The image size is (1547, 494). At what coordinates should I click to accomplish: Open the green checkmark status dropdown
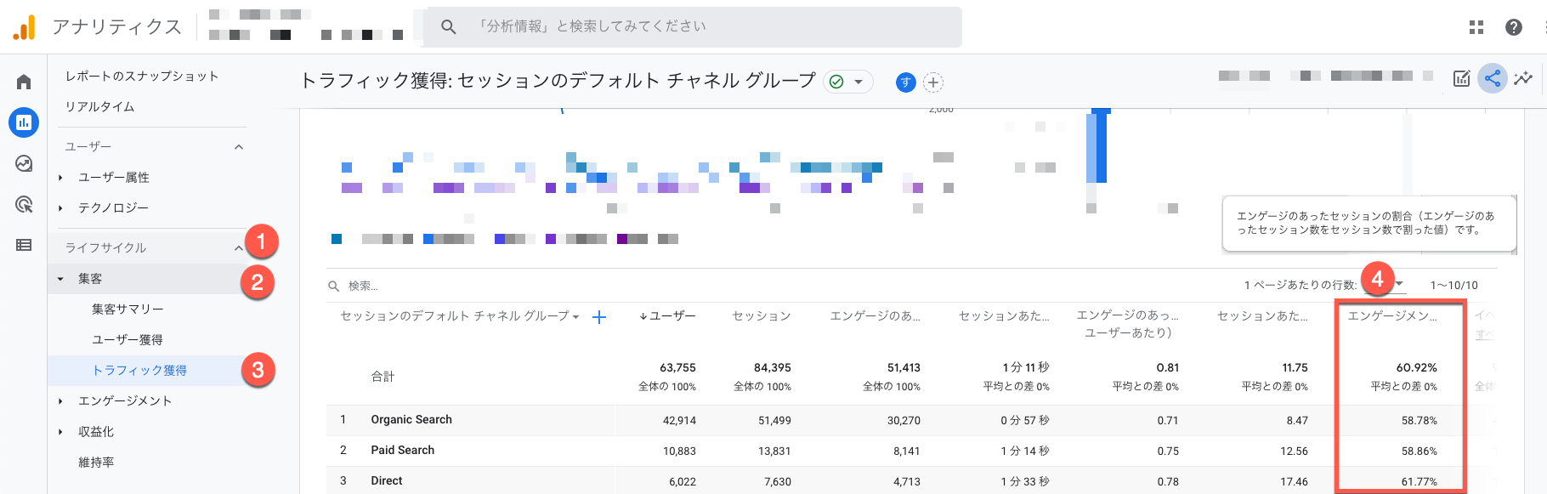point(847,82)
